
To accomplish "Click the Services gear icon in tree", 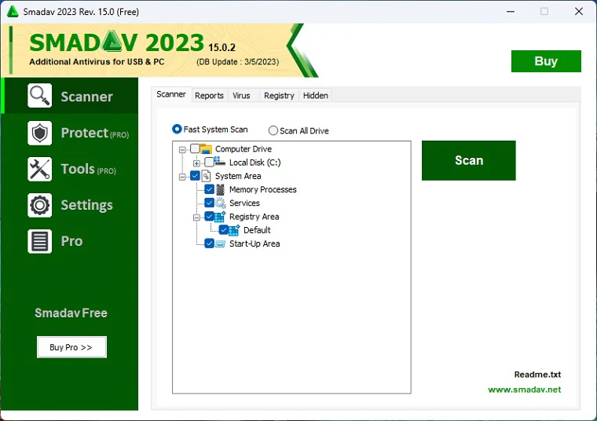I will tap(221, 203).
